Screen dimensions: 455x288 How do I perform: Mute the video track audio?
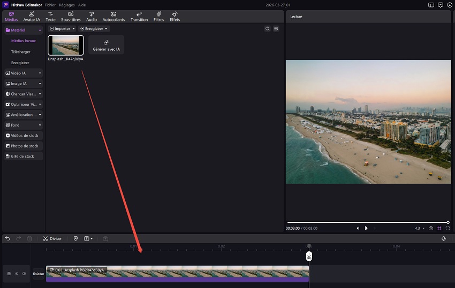(x=24, y=274)
